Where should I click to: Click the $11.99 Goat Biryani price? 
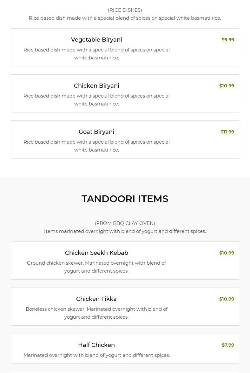pyautogui.click(x=227, y=132)
